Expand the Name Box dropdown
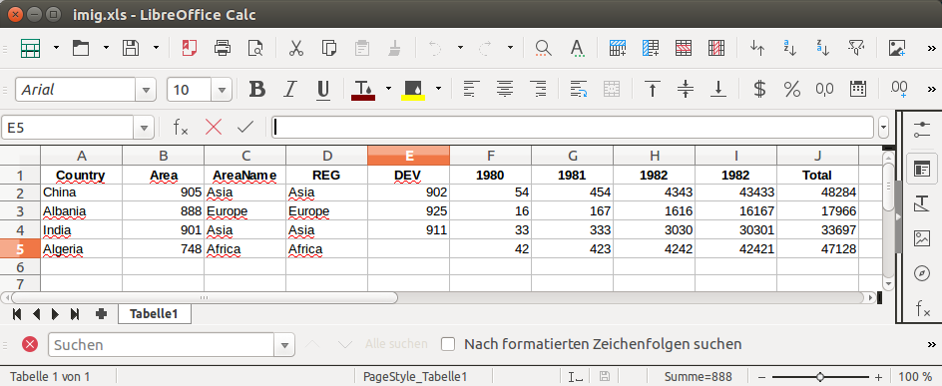The image size is (942, 386). pyautogui.click(x=144, y=128)
